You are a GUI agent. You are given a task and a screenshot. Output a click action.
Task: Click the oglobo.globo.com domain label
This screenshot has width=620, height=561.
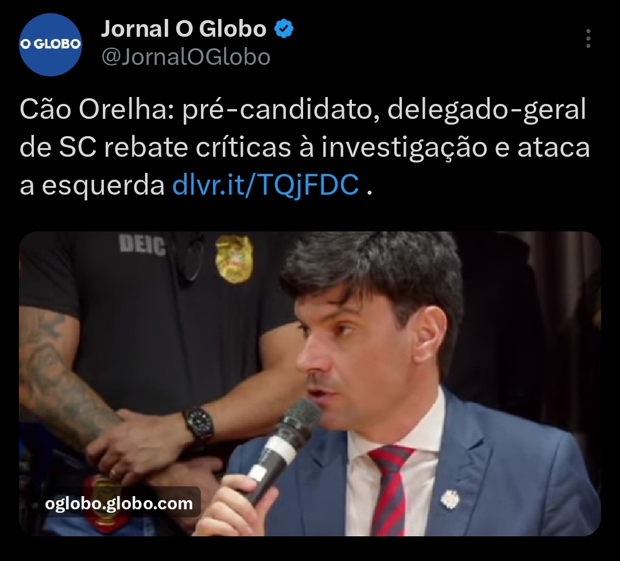click(x=119, y=504)
